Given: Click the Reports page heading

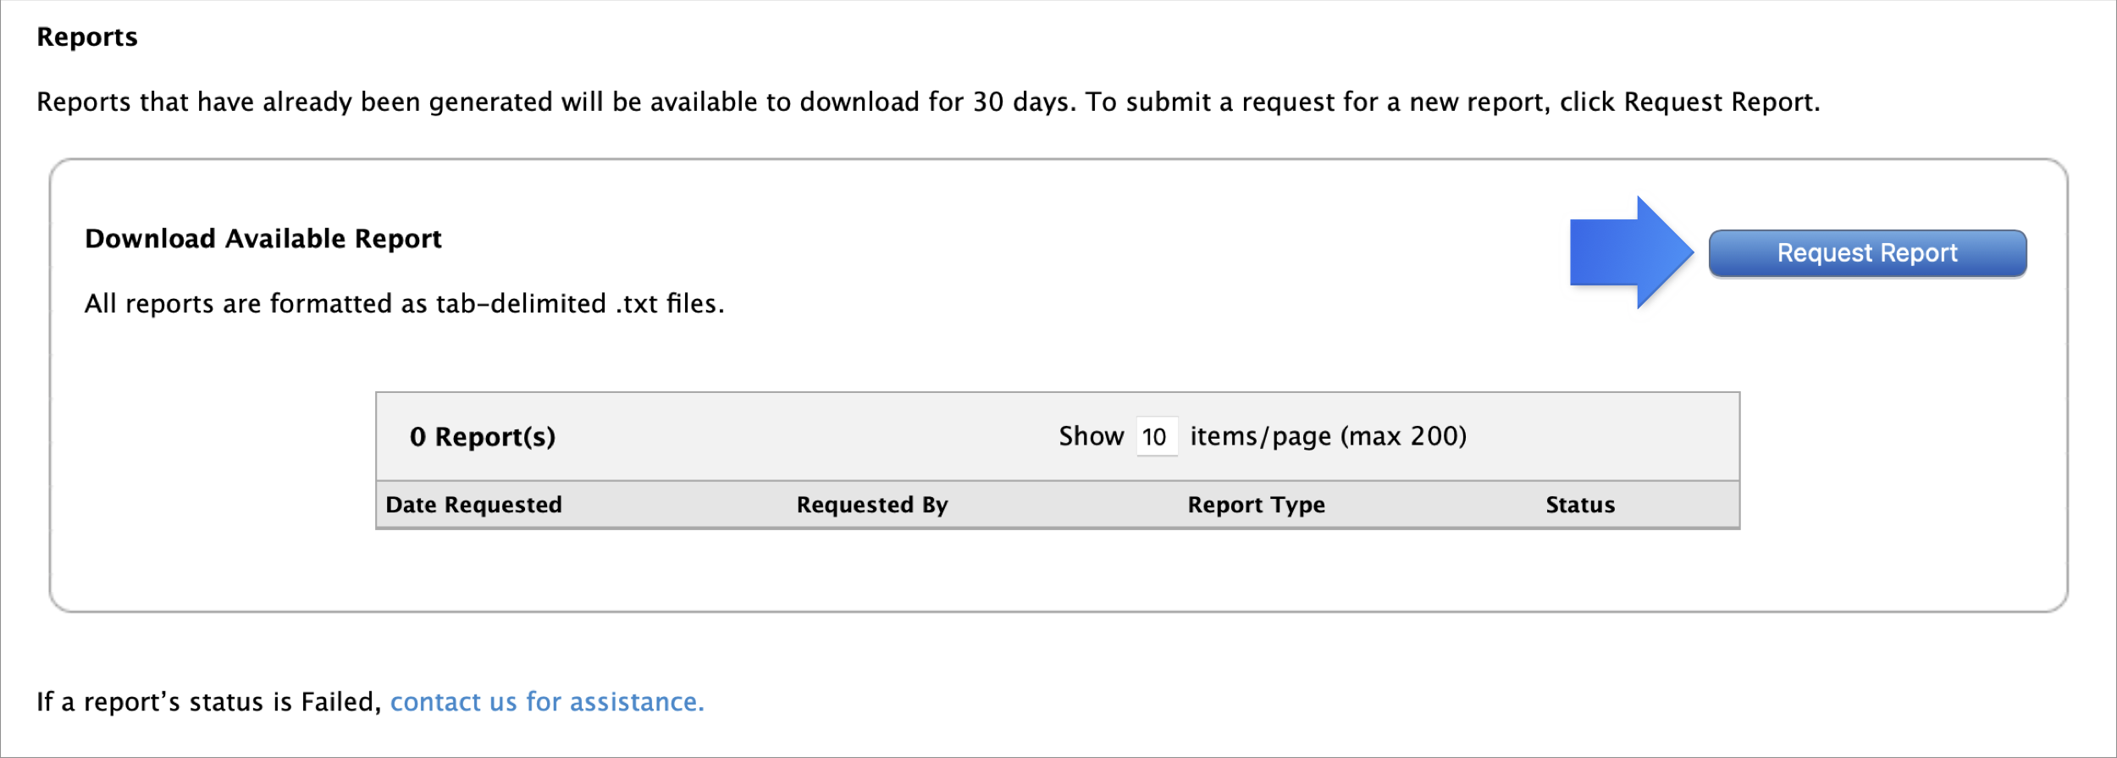Looking at the screenshot, I should 87,37.
